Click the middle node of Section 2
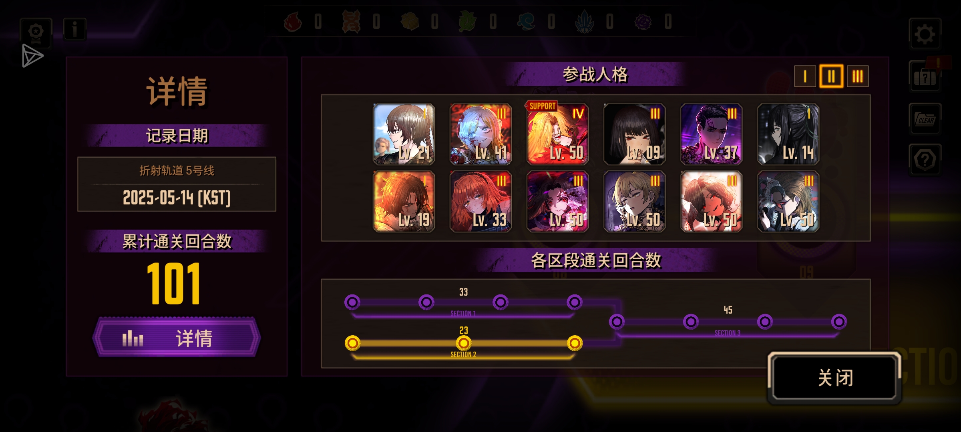 [x=463, y=343]
